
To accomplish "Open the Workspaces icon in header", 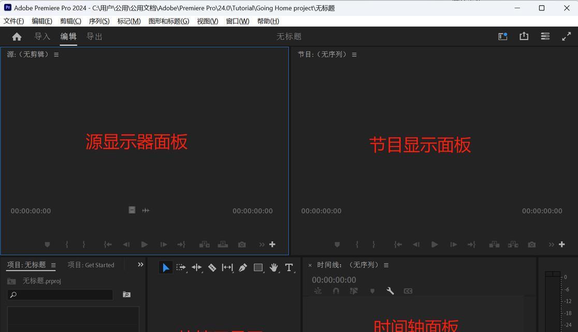I will [503, 36].
